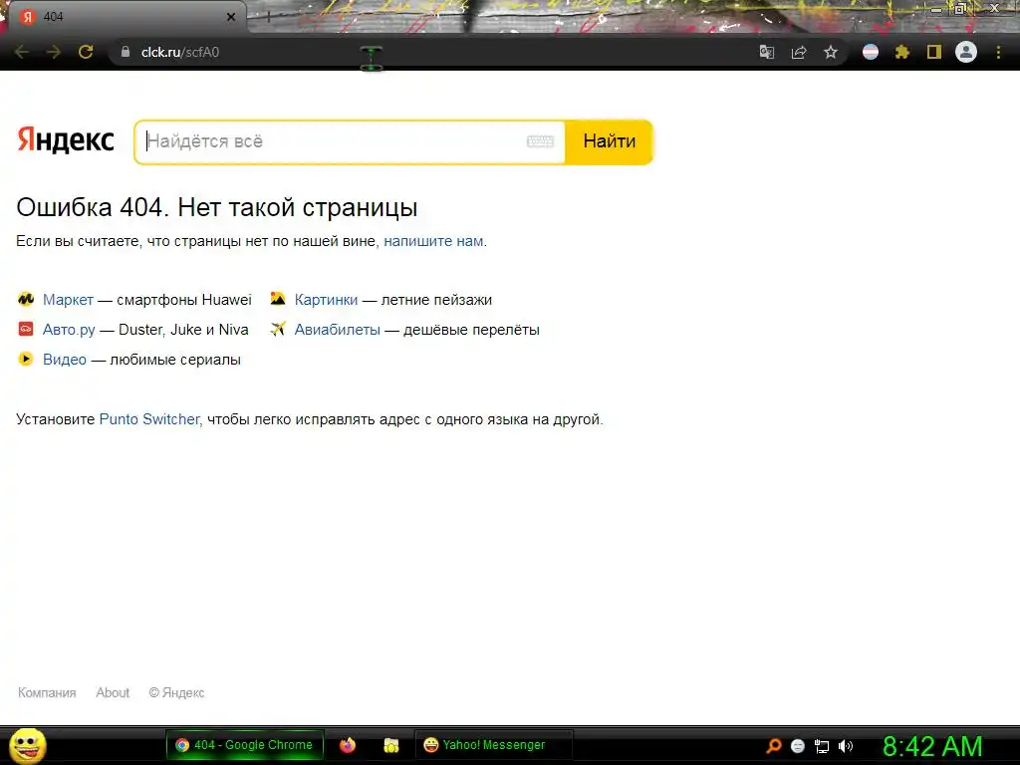Switch to Yahoo! Messenger taskbar item
The width and height of the screenshot is (1020, 765).
point(493,745)
